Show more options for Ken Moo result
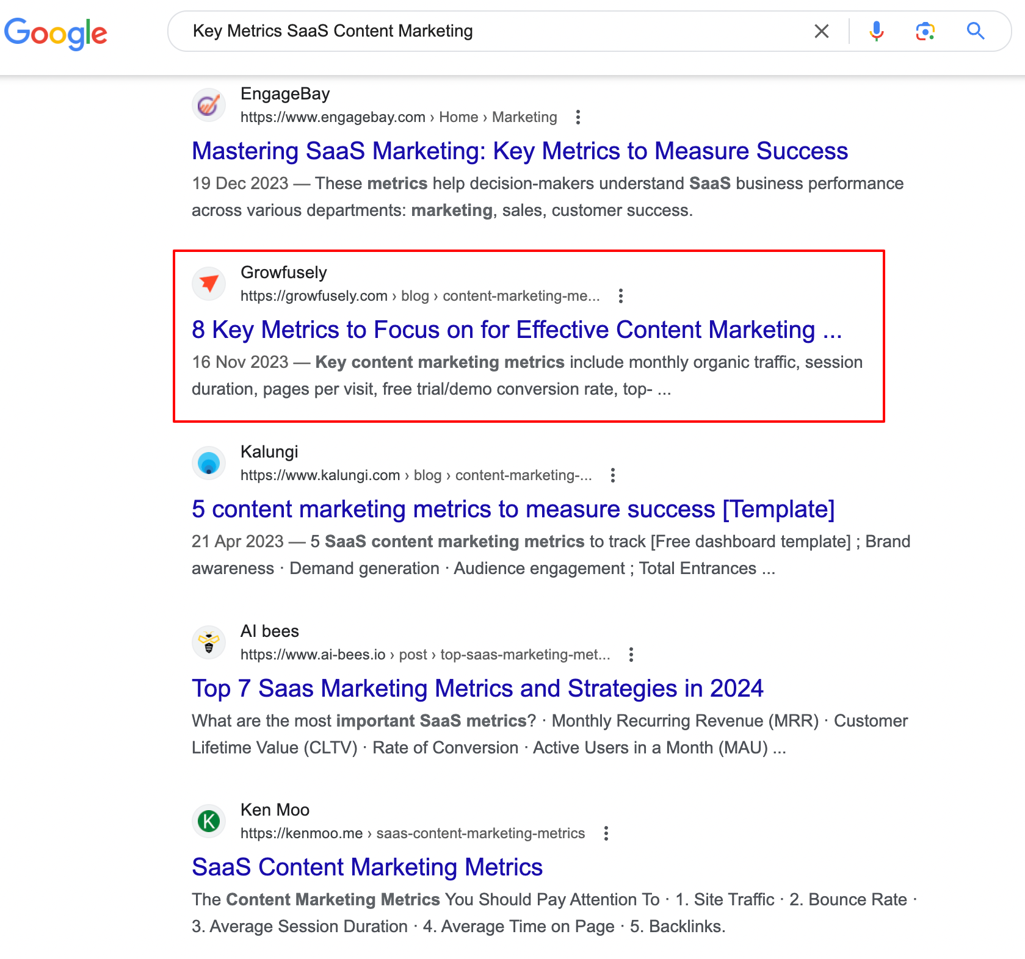The image size is (1025, 959). 606,833
